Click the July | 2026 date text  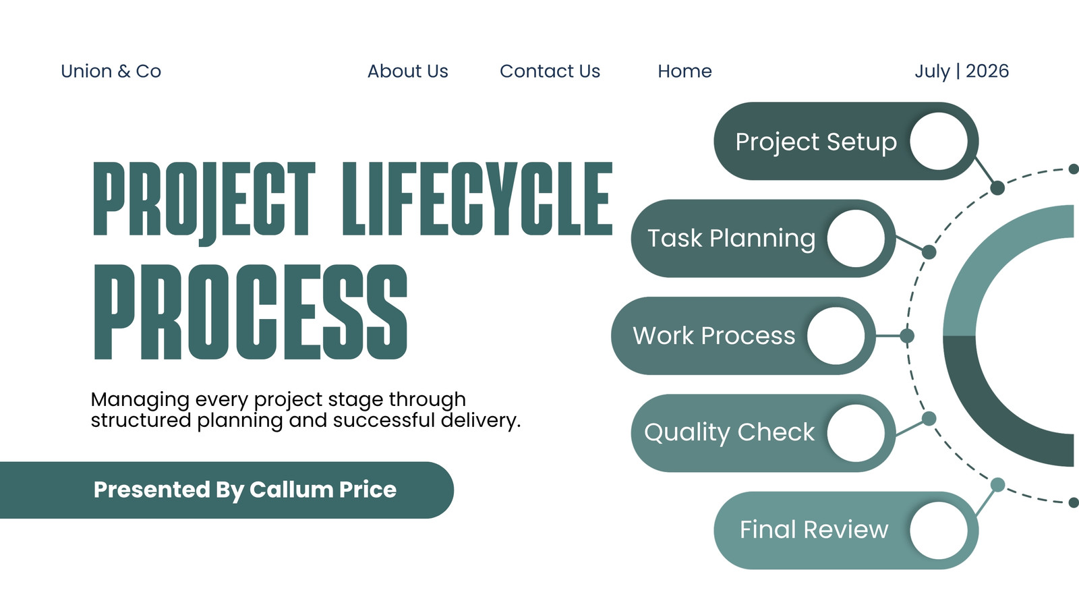(x=962, y=71)
